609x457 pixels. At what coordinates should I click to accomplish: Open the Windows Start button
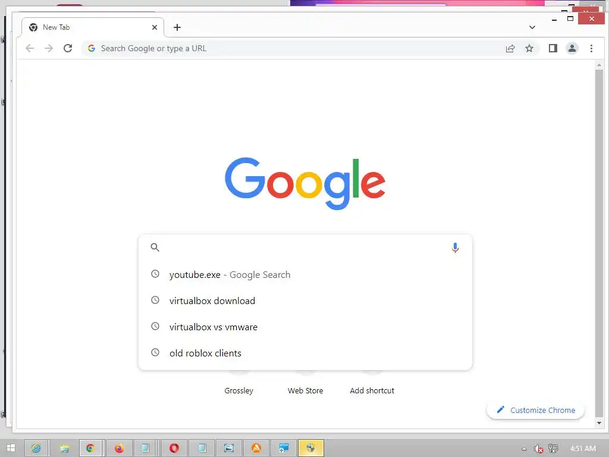11,448
